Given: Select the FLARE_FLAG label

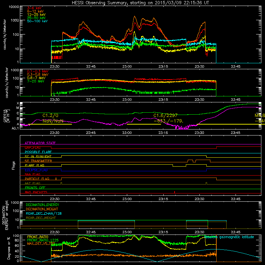Looking at the screenshot, I should 34,165.
